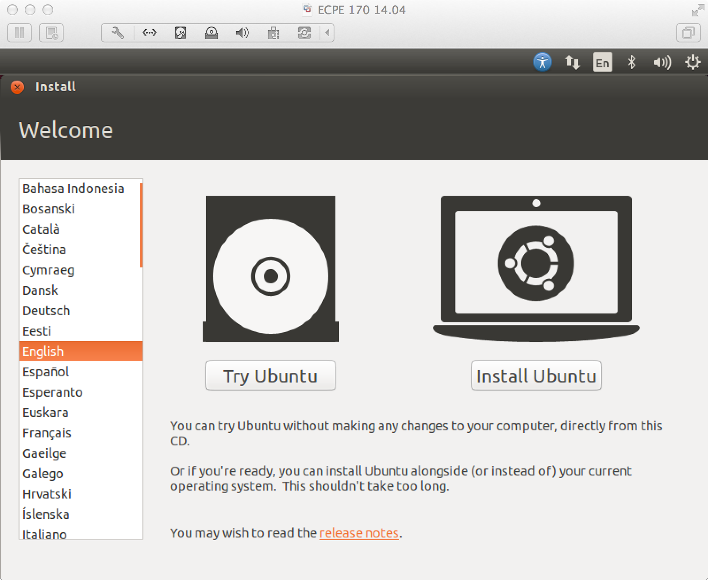Click the sound card icon in the toolbar
The height and width of the screenshot is (580, 708).
point(242,32)
